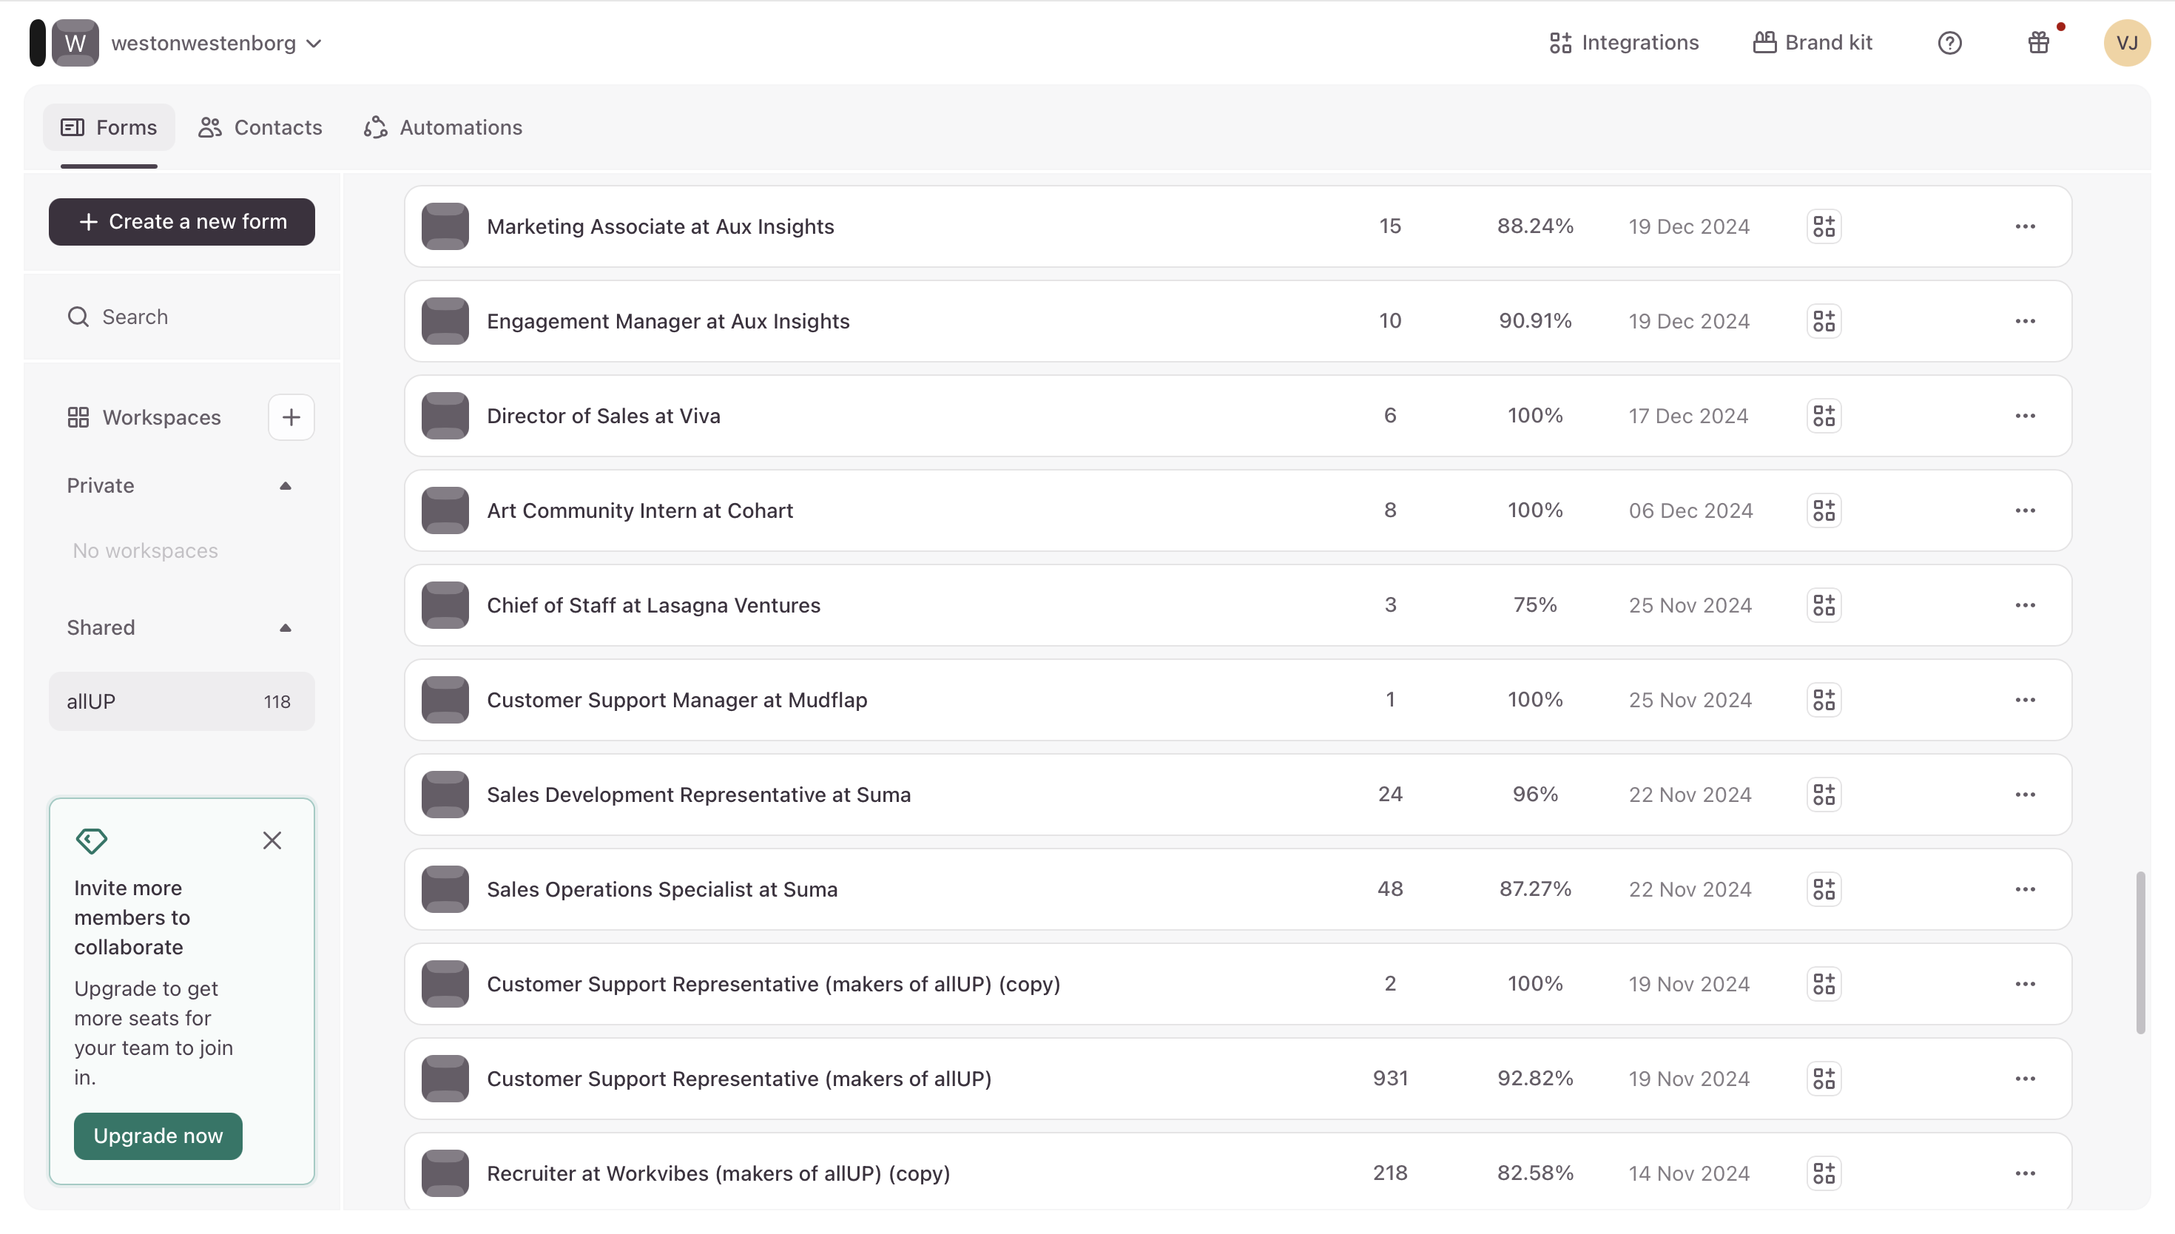Collapse the Shared workspaces section
2175x1234 pixels.
285,628
